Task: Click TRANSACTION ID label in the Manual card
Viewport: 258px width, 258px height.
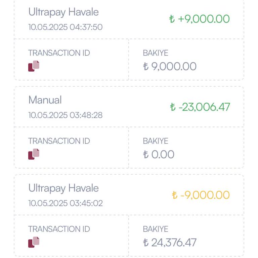Action: (x=59, y=141)
